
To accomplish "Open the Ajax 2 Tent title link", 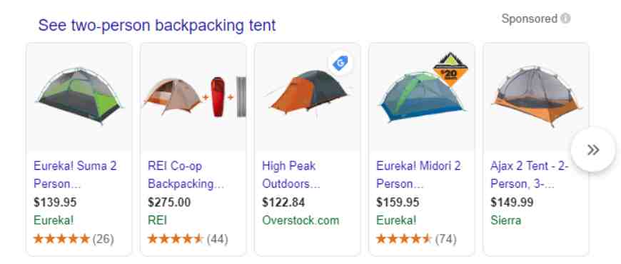I will pos(530,175).
